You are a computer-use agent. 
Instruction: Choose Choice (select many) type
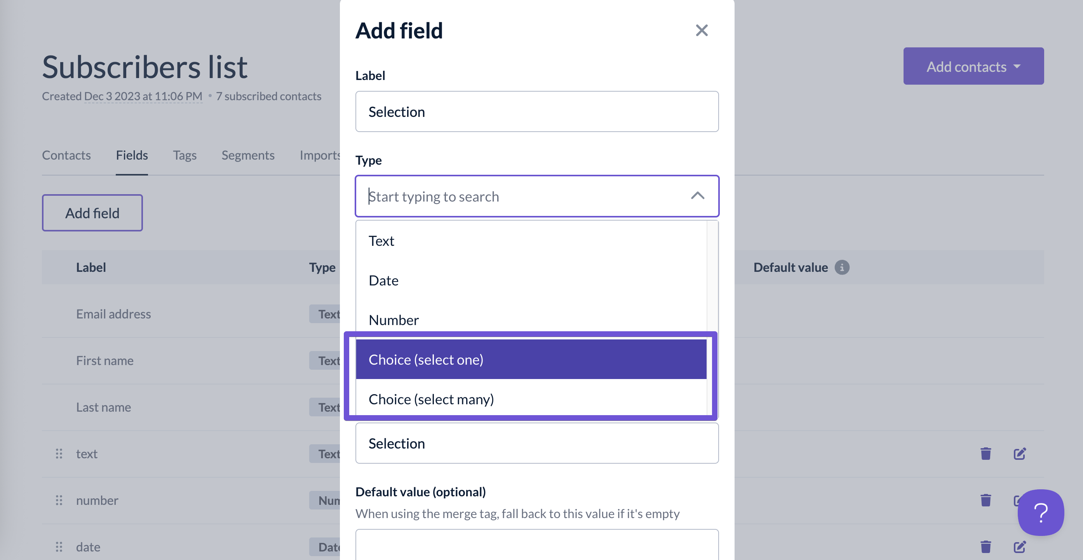(x=531, y=399)
